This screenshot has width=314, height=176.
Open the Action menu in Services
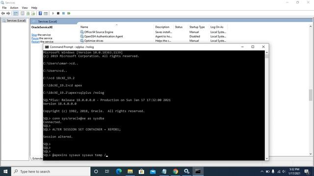tap(14, 8)
